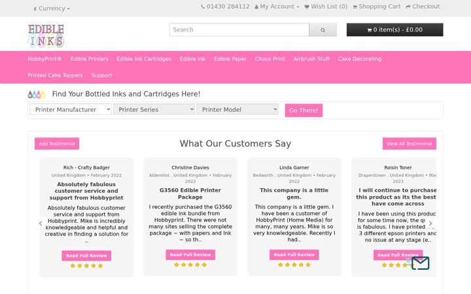Image resolution: width=471 pixels, height=294 pixels.
Task: Click 'G3560 Edible Printer Package' testimonial title
Action: tap(190, 194)
